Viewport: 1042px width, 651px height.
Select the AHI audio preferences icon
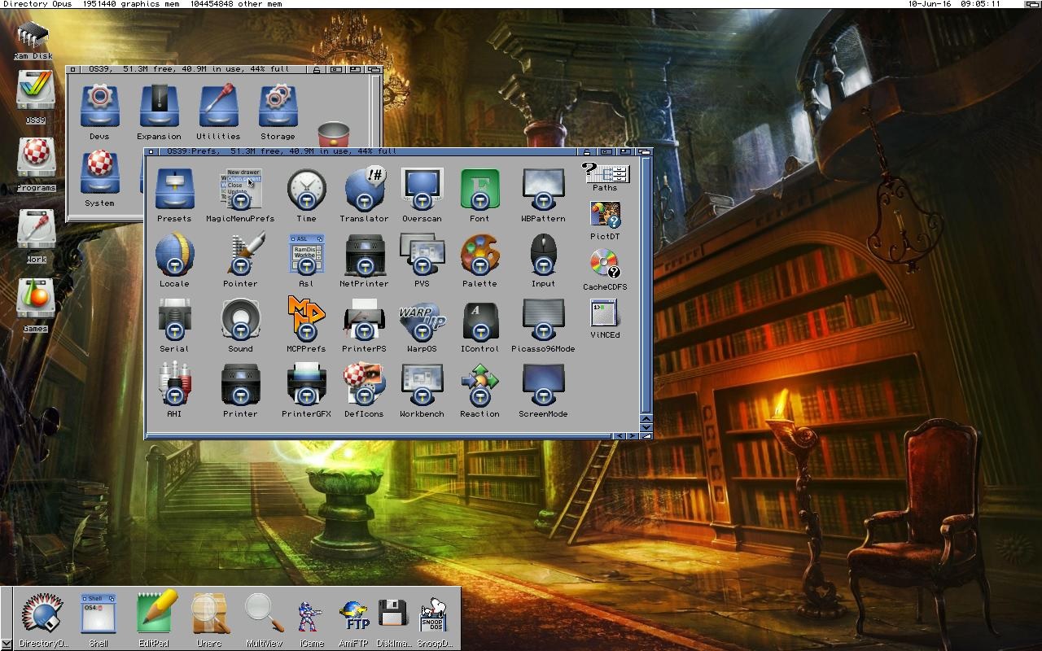click(174, 386)
